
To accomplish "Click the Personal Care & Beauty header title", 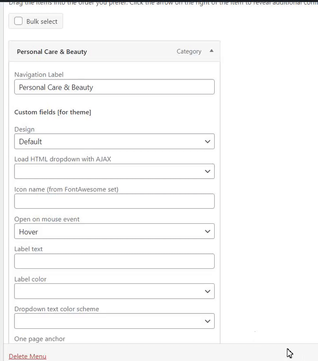I will (52, 52).
